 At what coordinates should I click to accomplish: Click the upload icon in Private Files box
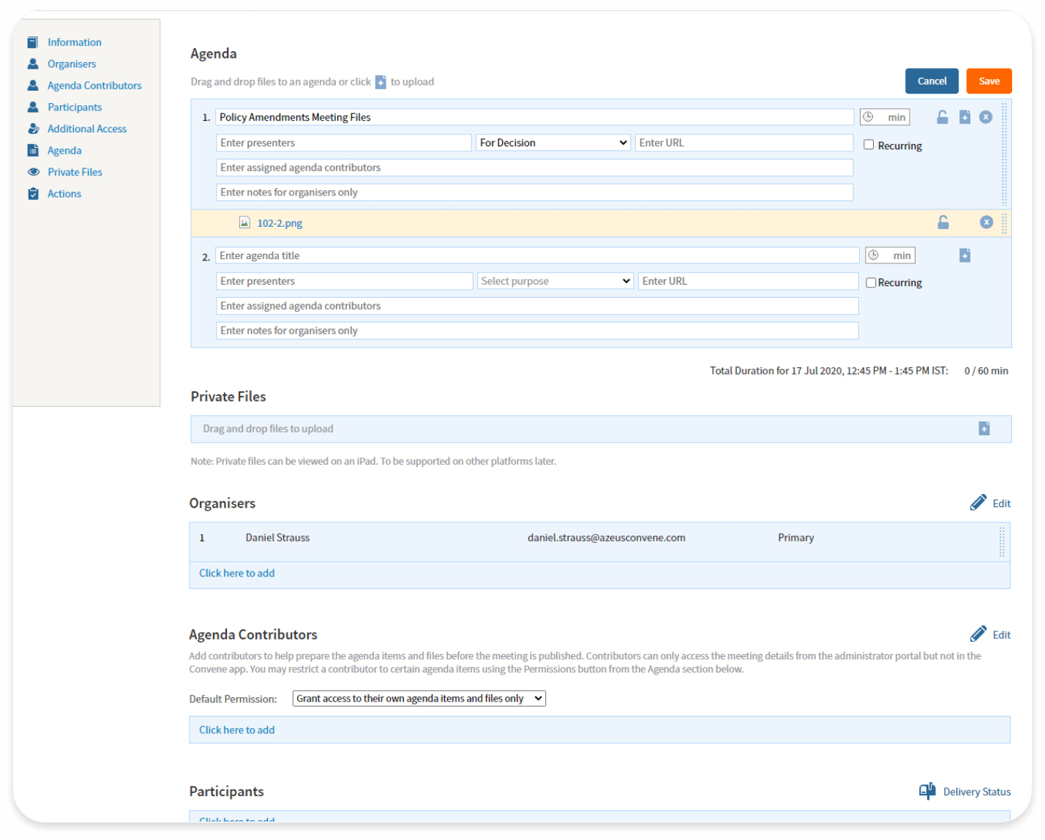pyautogui.click(x=984, y=429)
